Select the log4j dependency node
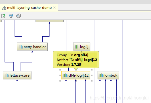151x103 pixels. coord(82,47)
